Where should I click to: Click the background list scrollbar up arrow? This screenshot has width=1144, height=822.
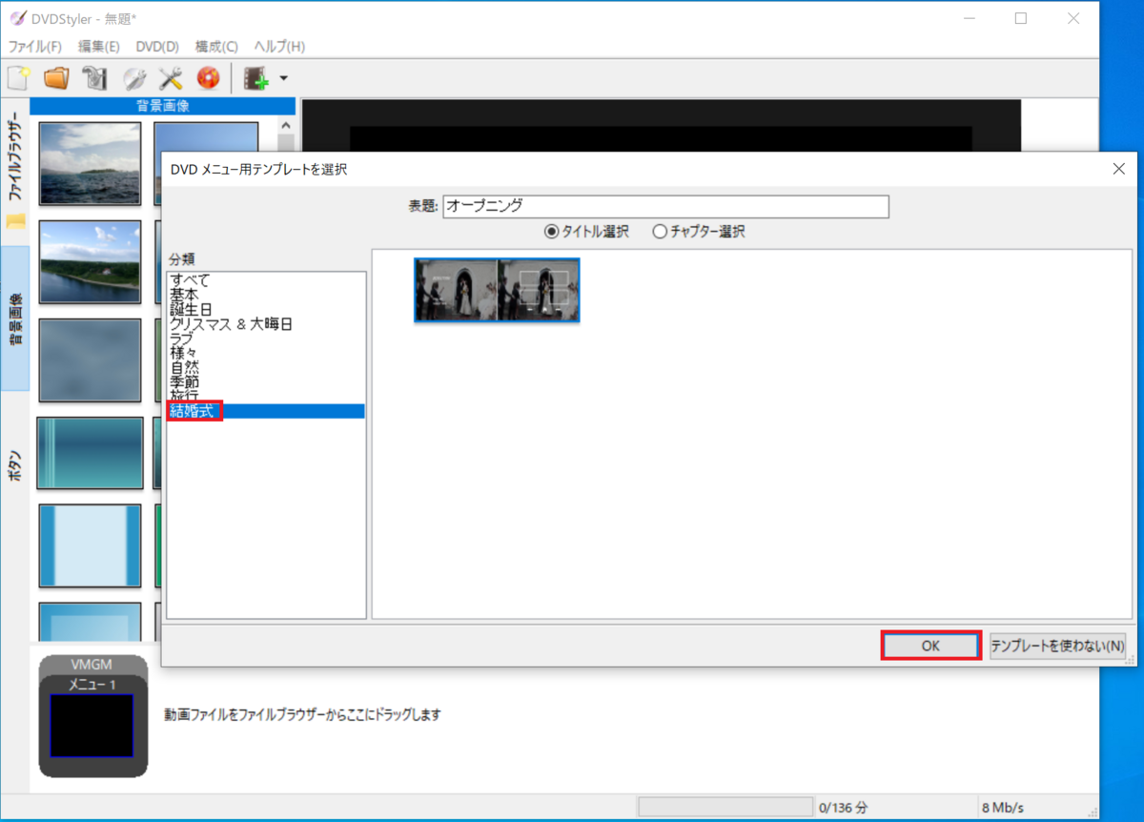click(x=287, y=125)
